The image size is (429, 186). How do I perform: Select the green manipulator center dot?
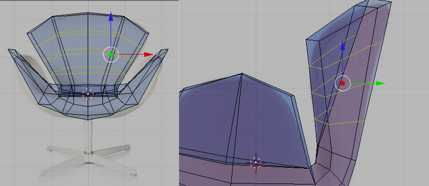click(111, 55)
